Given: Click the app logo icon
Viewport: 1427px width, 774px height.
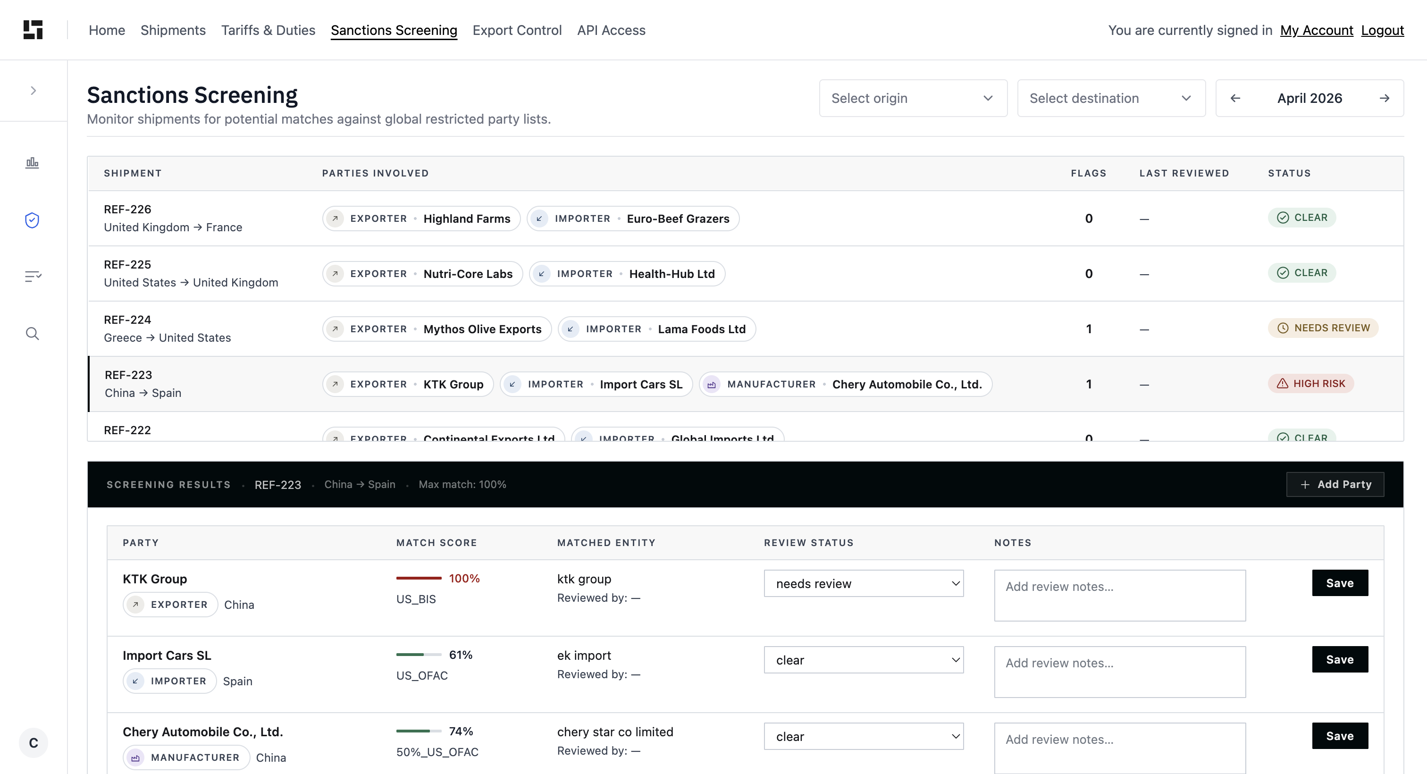Looking at the screenshot, I should [33, 30].
